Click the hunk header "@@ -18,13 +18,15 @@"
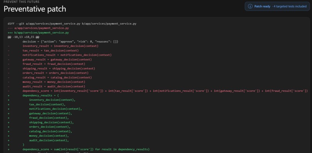The image size is (312, 153). click(23, 37)
